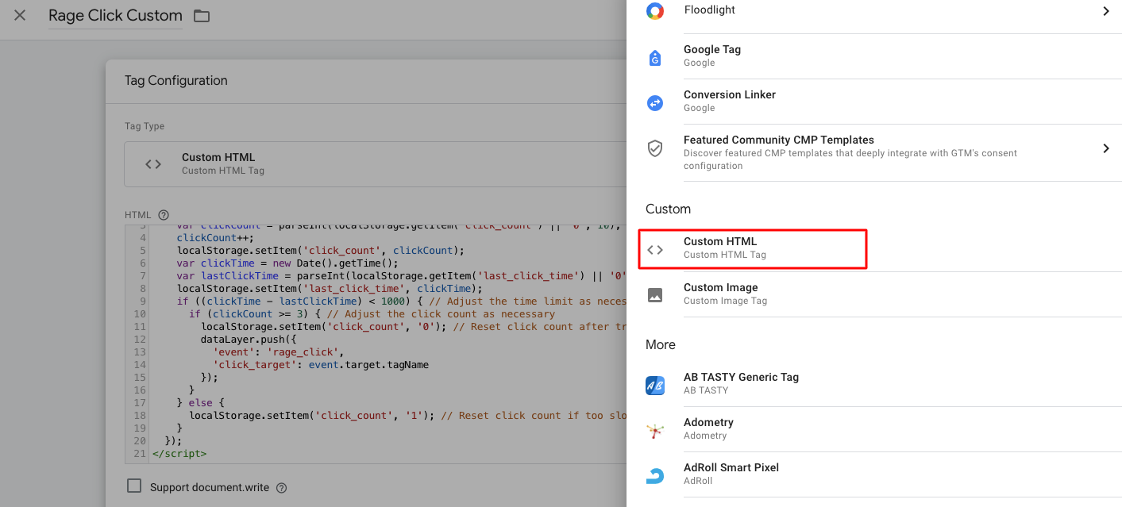The image size is (1122, 507).
Task: Open Featured Community CMP Templates
Action: pyautogui.click(x=884, y=152)
